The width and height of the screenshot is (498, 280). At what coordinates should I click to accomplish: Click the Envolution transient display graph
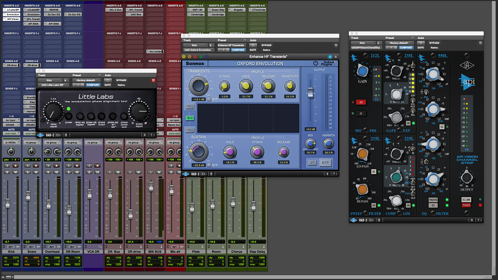click(249, 118)
